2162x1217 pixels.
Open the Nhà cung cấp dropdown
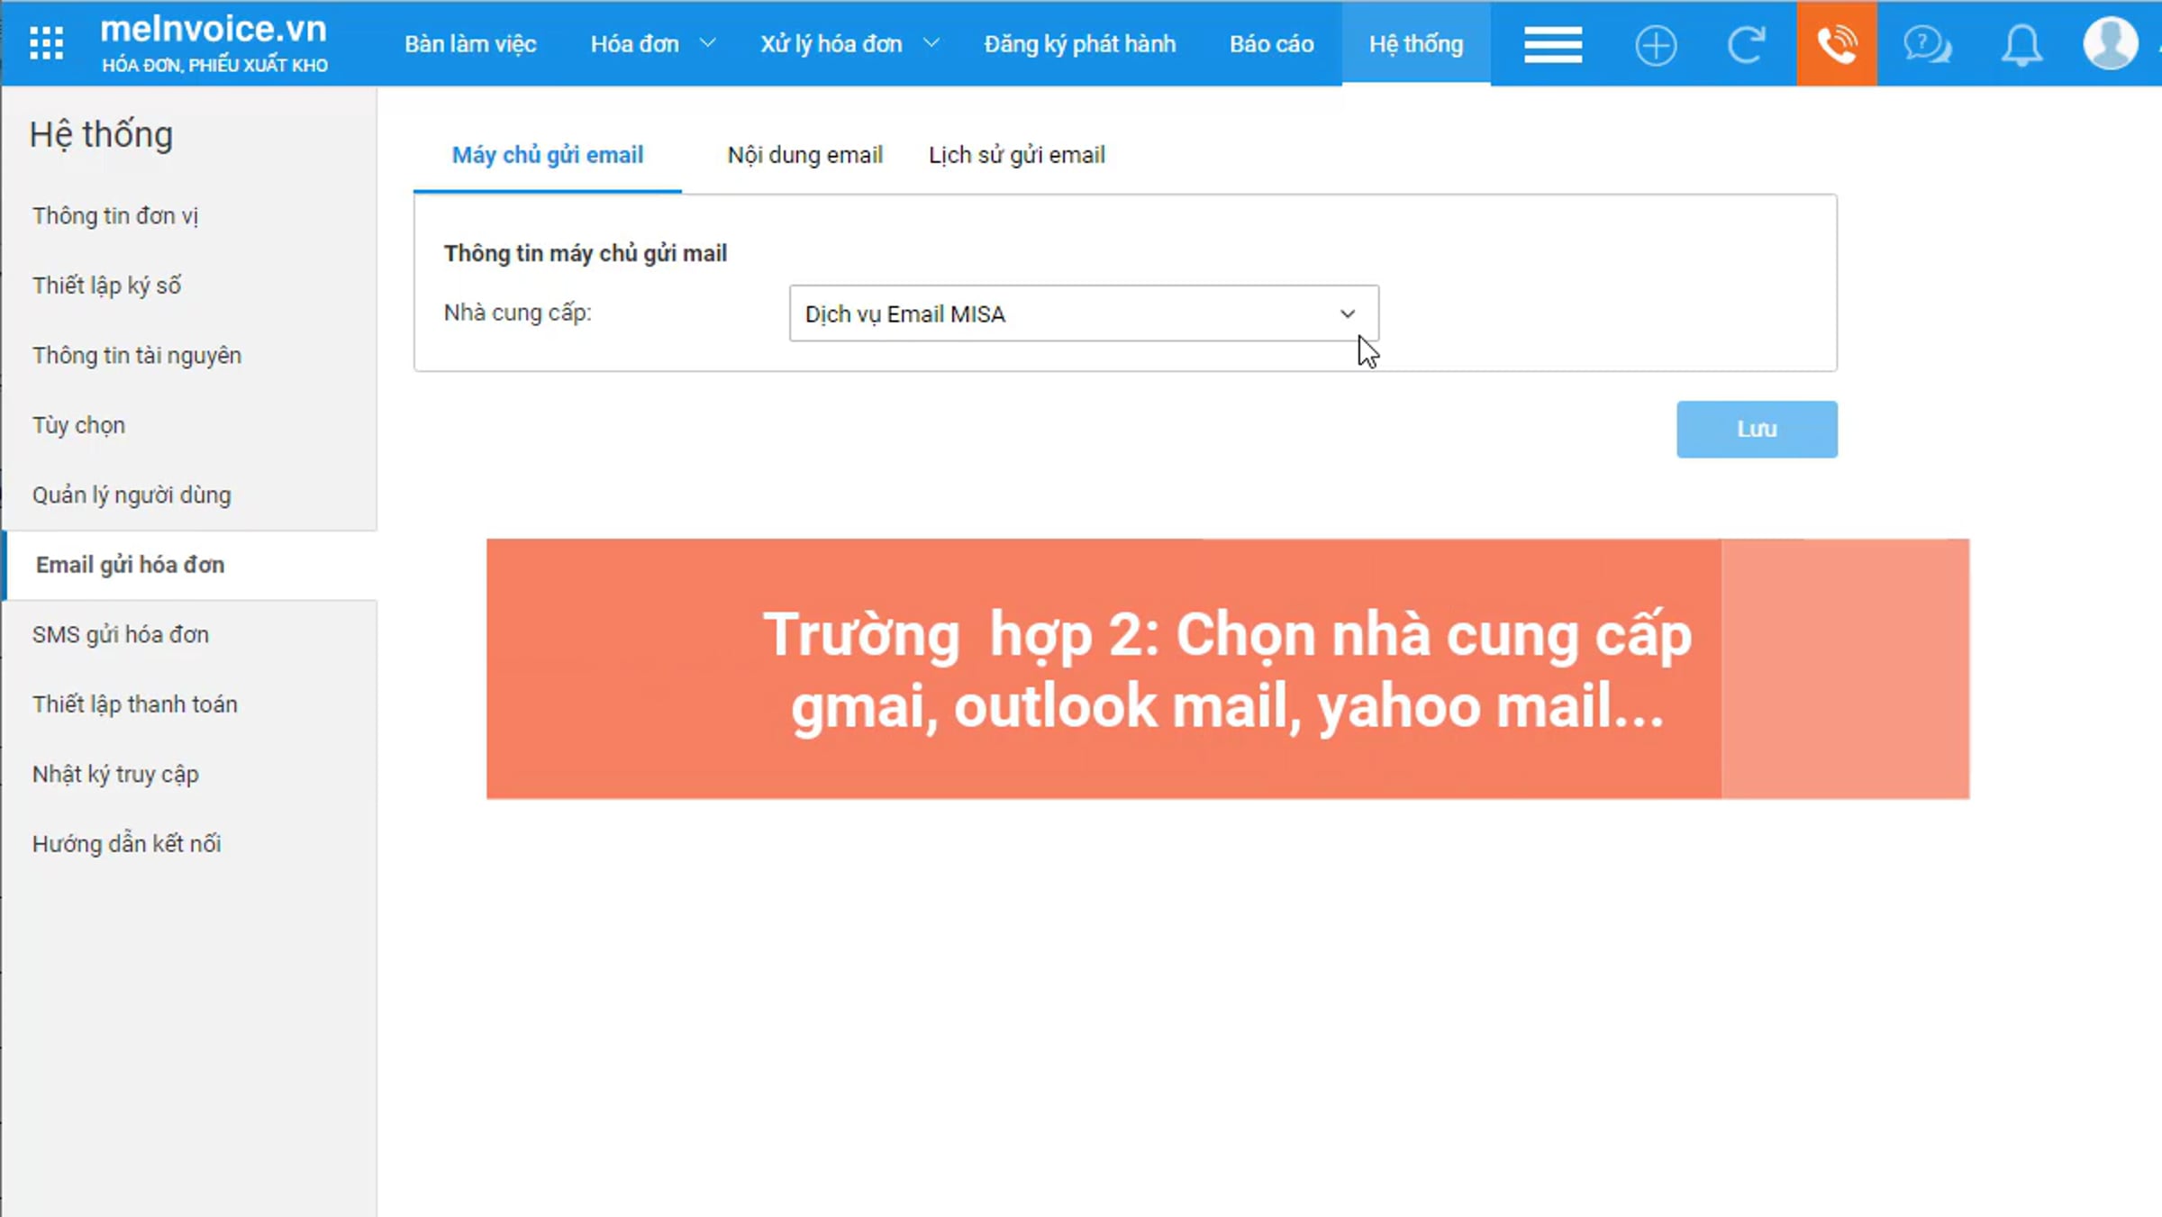[x=1084, y=313]
